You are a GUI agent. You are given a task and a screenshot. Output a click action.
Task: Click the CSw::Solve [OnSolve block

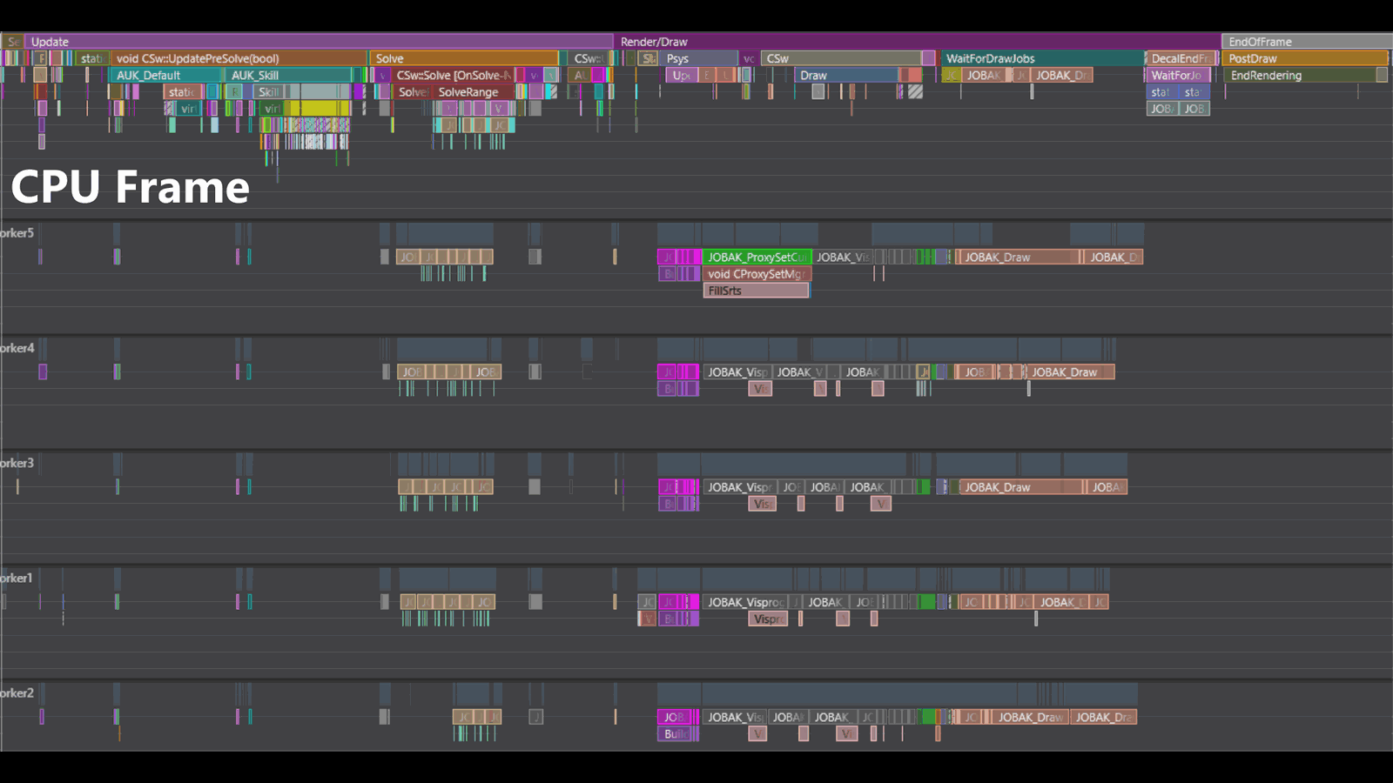pos(453,75)
